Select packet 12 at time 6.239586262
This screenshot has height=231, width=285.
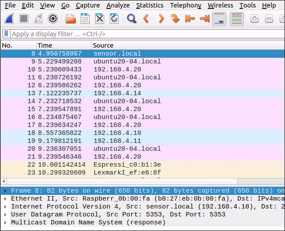142,85
